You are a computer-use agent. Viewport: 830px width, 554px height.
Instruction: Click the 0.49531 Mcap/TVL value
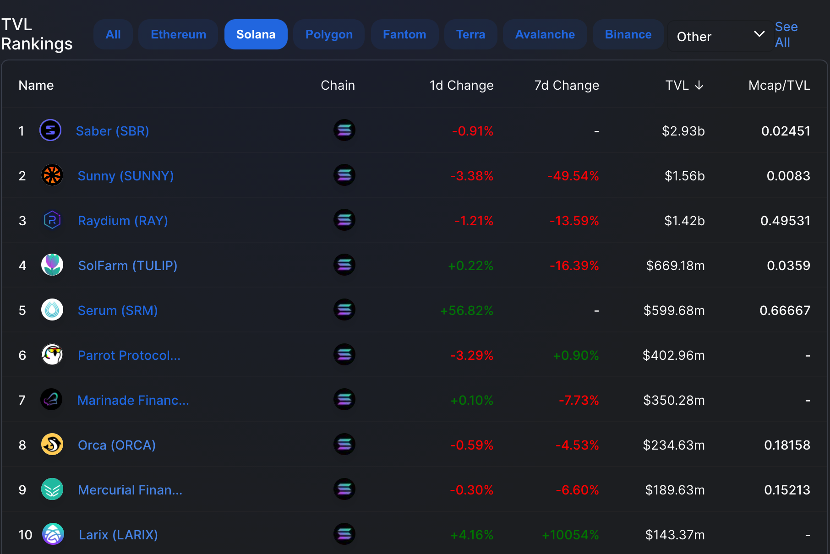tap(785, 221)
